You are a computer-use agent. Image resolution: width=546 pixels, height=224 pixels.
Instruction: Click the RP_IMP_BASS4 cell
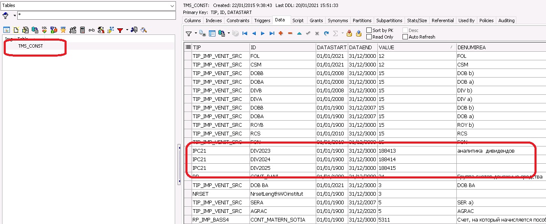(220, 219)
